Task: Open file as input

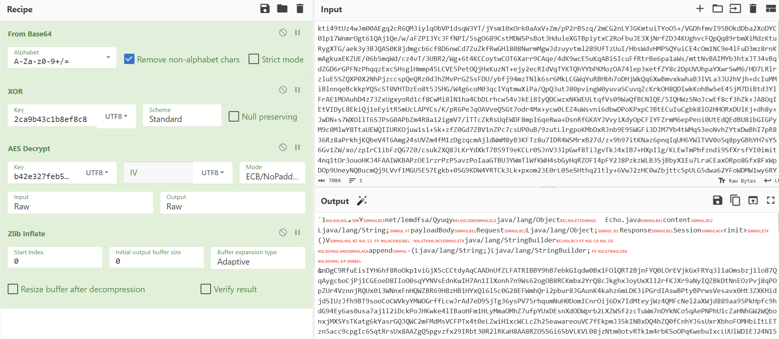Action: tap(735, 8)
